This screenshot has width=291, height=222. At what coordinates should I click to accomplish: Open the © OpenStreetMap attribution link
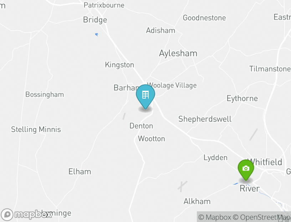pos(261,217)
